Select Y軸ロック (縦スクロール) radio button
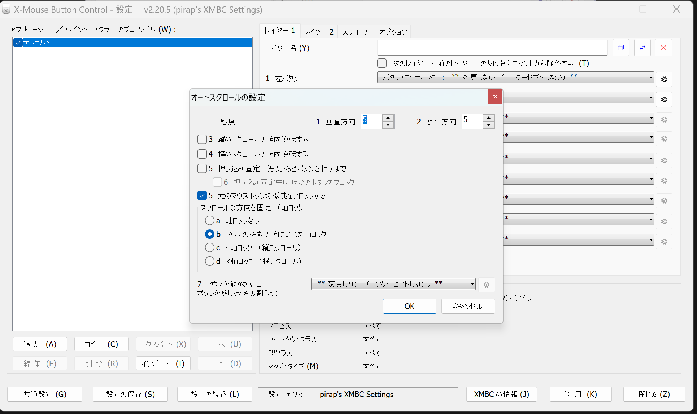 click(210, 248)
